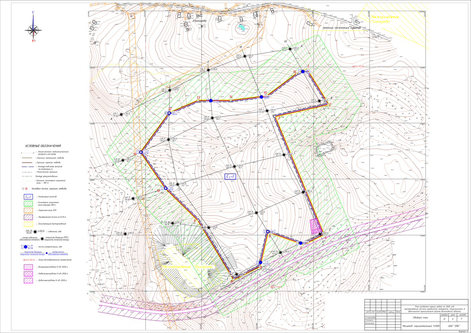This screenshot has height=333, width=471.
Task: Click the purple hatch swatch Придорожная полоса
Action: (x=28, y=217)
